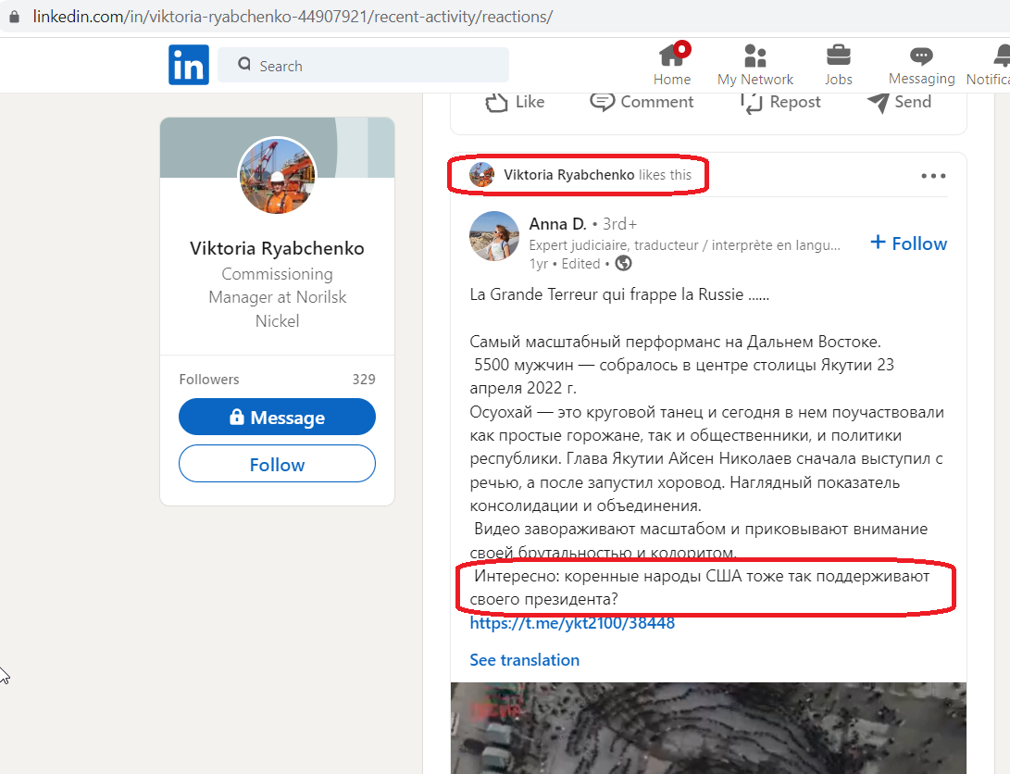Follow Viktoria Ryabchenko from sidebar card
Screen dimensions: 1010x774
277,464
